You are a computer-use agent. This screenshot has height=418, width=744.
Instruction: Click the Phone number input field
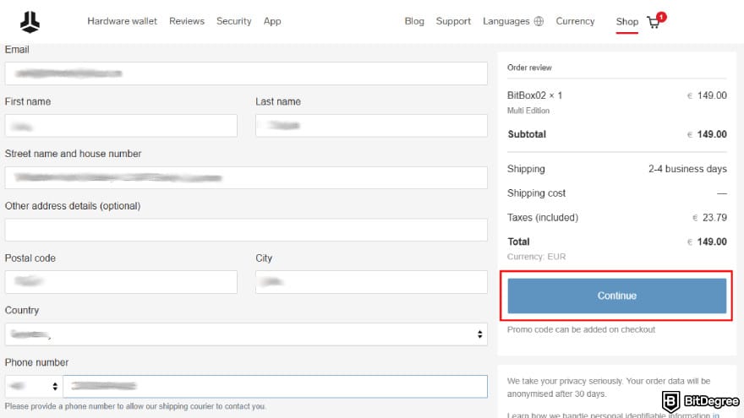[x=276, y=386]
